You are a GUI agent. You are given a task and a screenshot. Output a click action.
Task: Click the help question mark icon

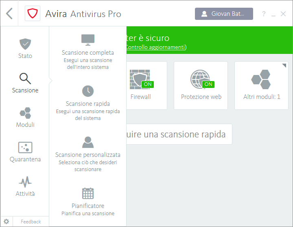coord(264,14)
